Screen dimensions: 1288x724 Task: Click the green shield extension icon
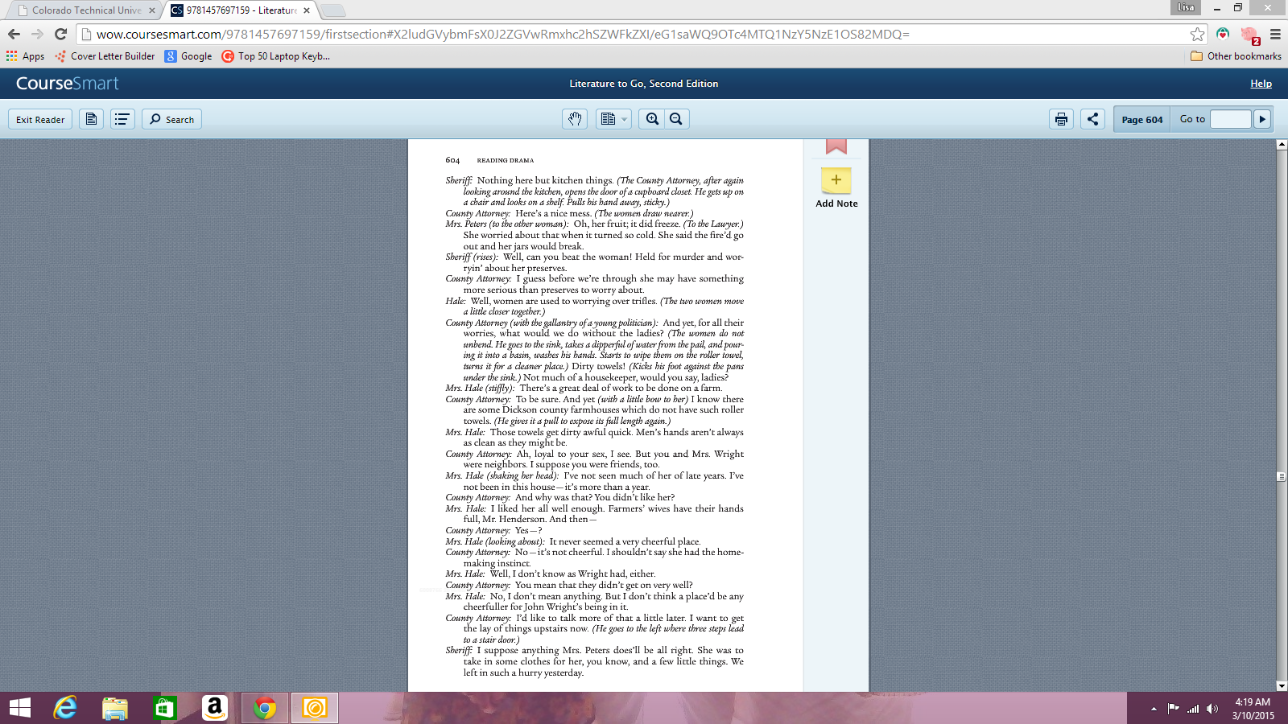1223,34
